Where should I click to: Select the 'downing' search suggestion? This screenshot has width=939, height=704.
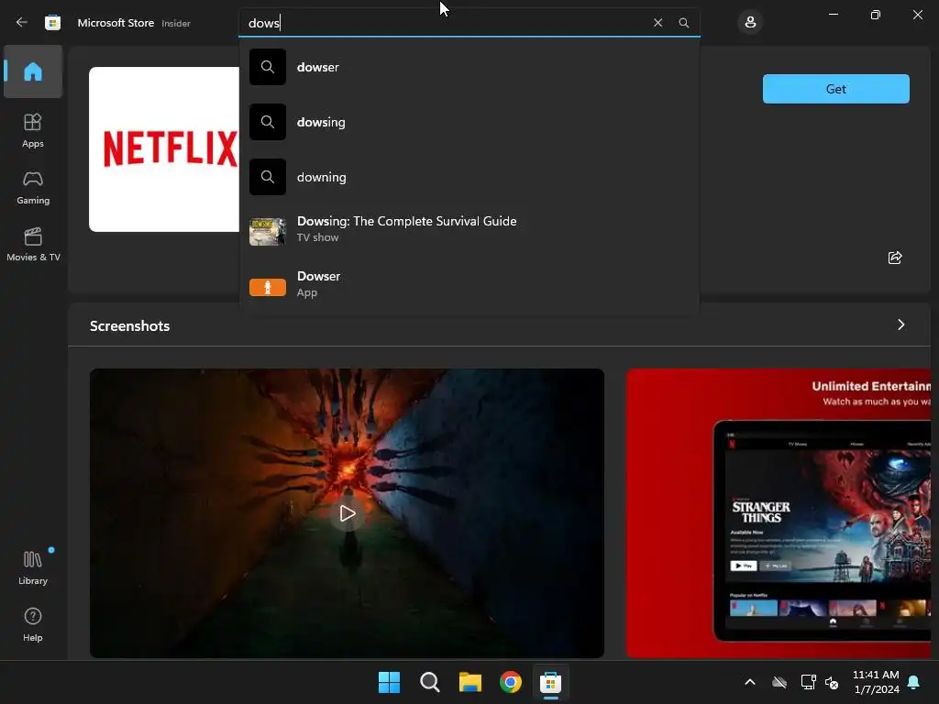pyautogui.click(x=469, y=177)
